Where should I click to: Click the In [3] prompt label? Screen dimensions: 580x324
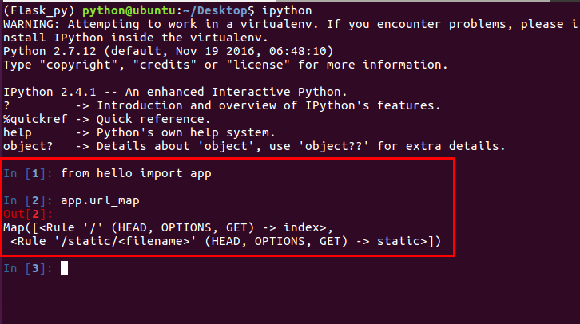point(28,268)
